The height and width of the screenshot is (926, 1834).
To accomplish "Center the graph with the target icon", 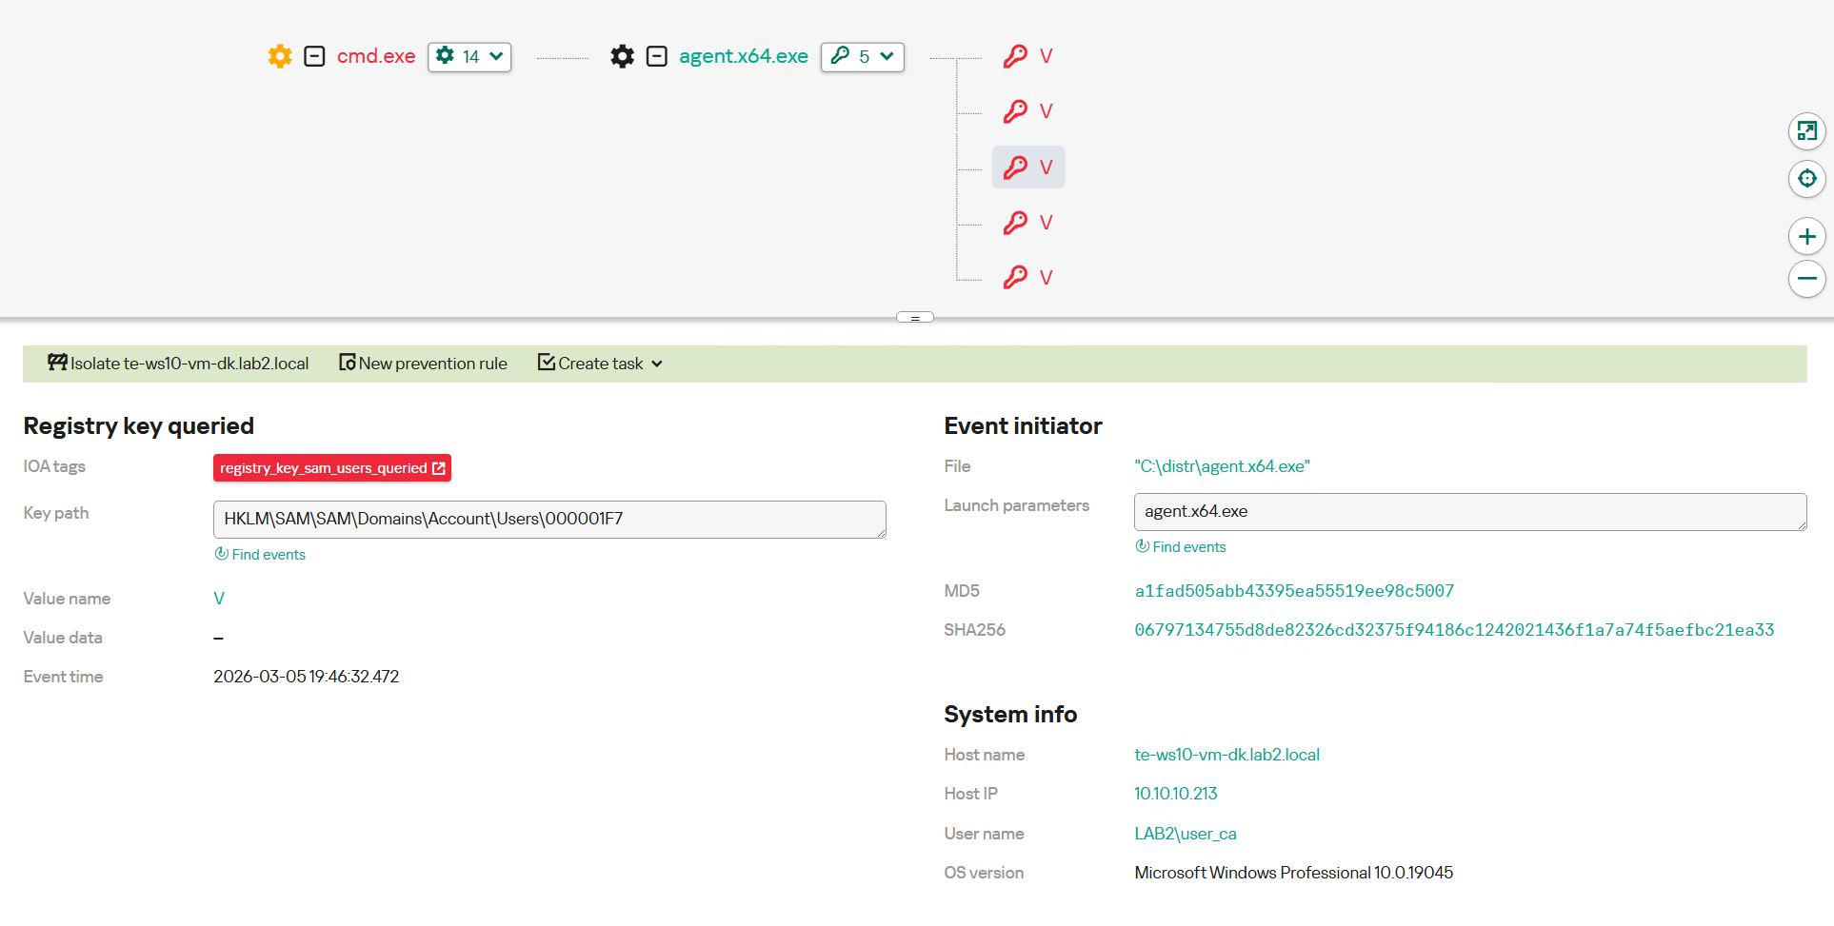I will (1806, 179).
